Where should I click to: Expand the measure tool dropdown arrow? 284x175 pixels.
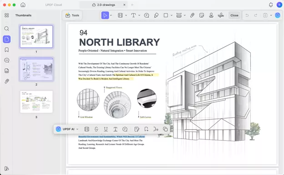(x=185, y=15)
